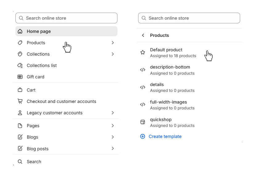254x177 pixels.
Task: Click the Blog posts edit icon
Action: (20, 148)
